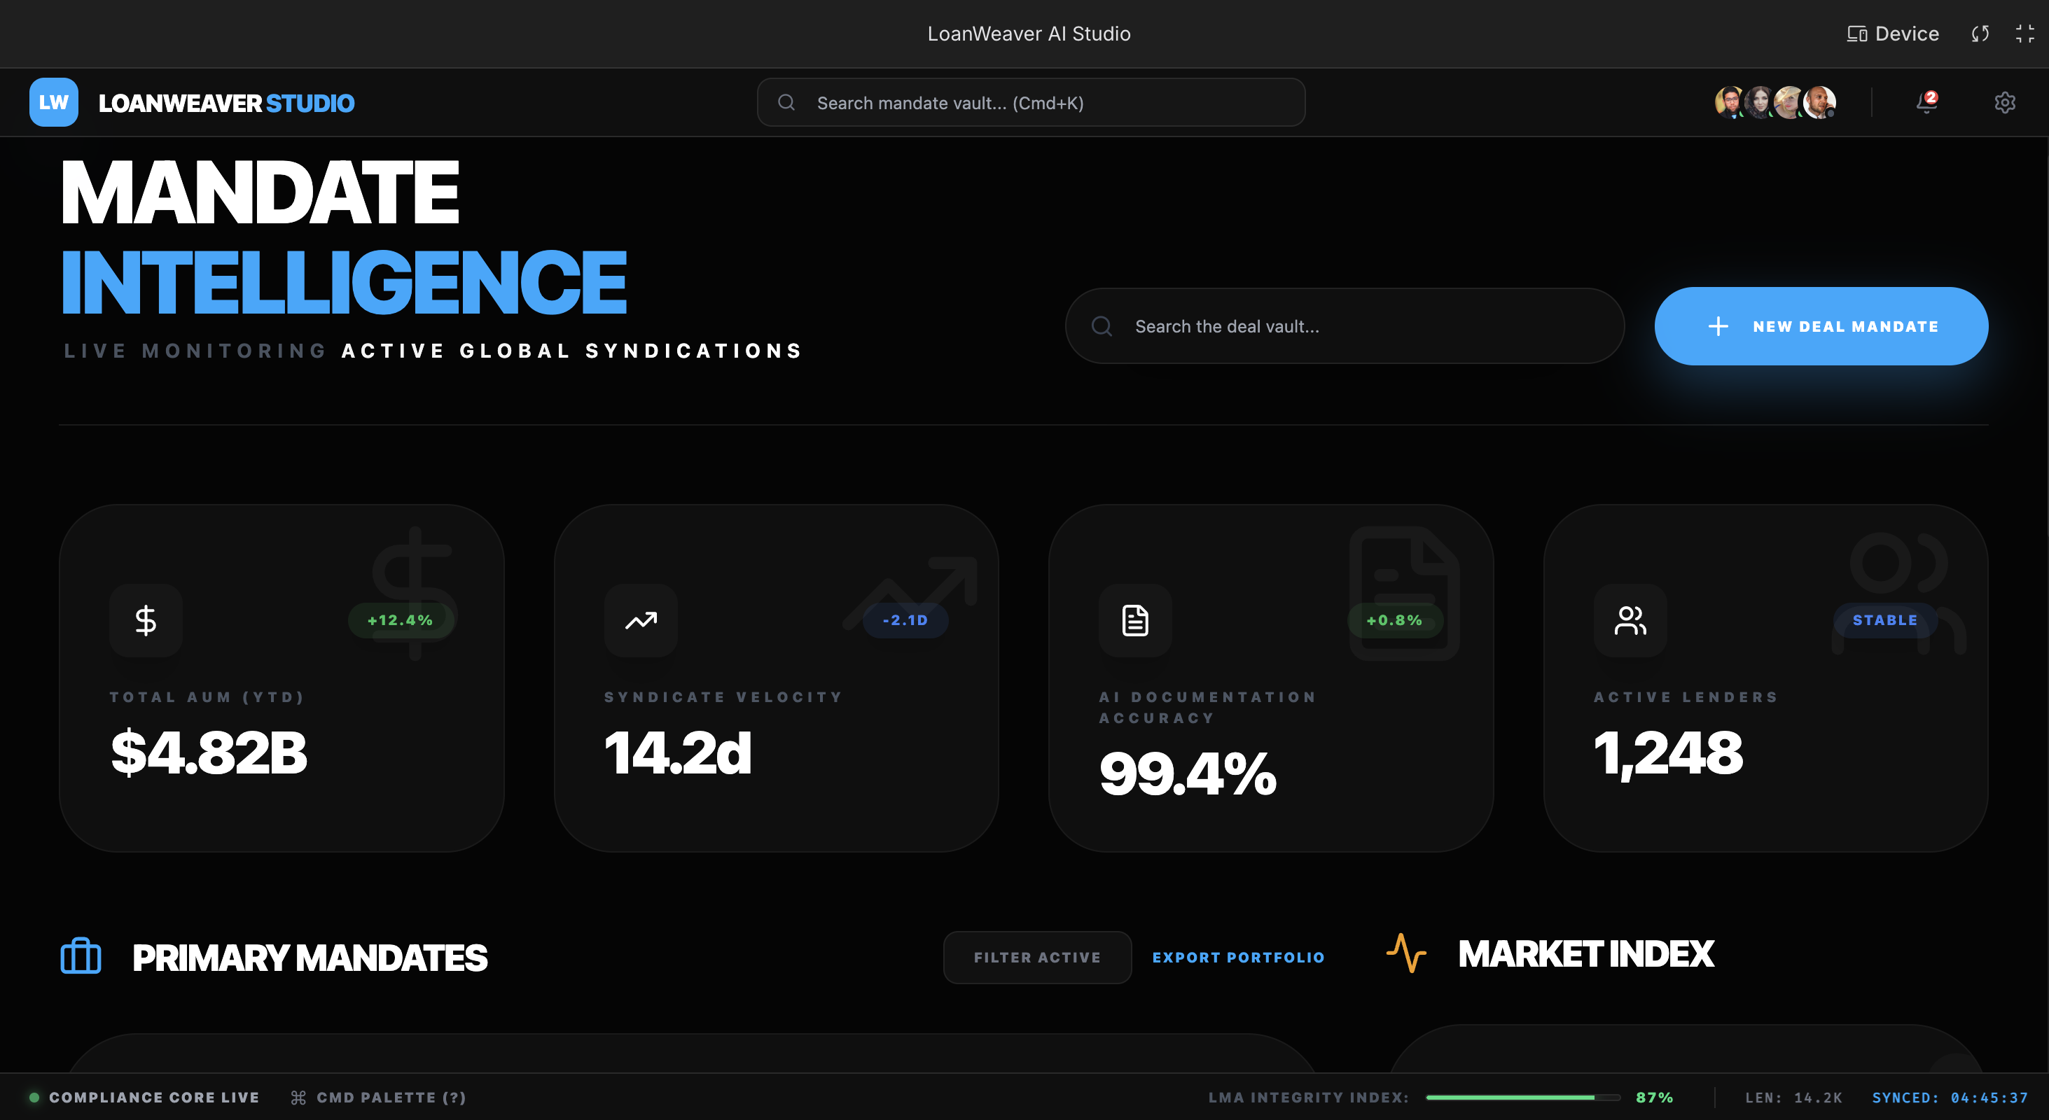
Task: Click the LW logo icon
Action: pyautogui.click(x=53, y=102)
